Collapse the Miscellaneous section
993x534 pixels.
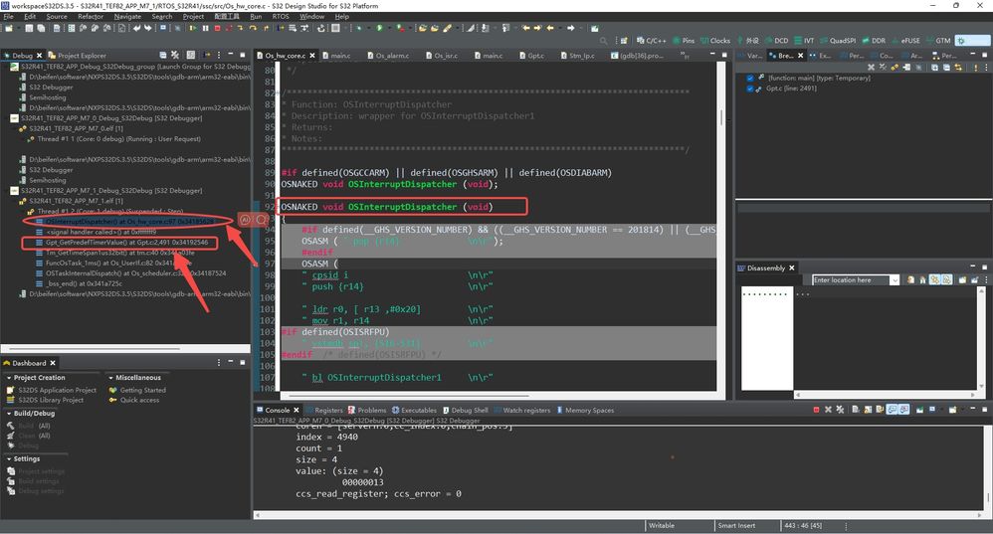(110, 378)
